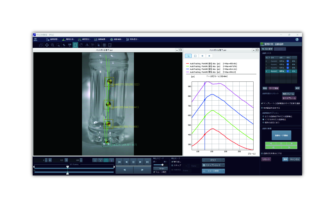Select the pan/move tool in the toolbar

[x=47, y=45]
